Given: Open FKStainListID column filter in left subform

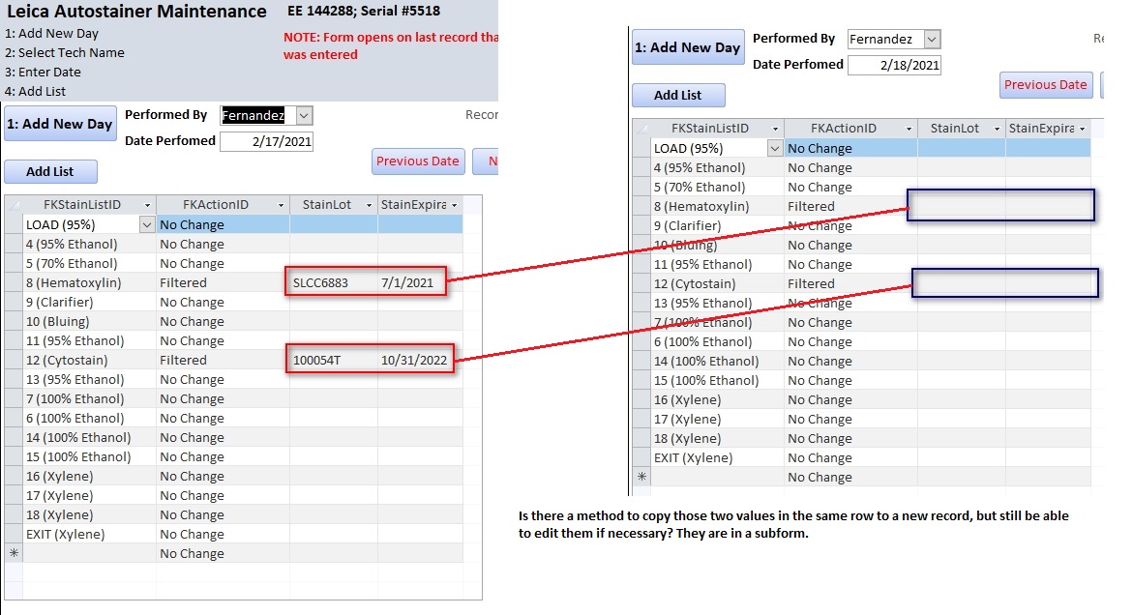Looking at the screenshot, I should click(x=147, y=205).
